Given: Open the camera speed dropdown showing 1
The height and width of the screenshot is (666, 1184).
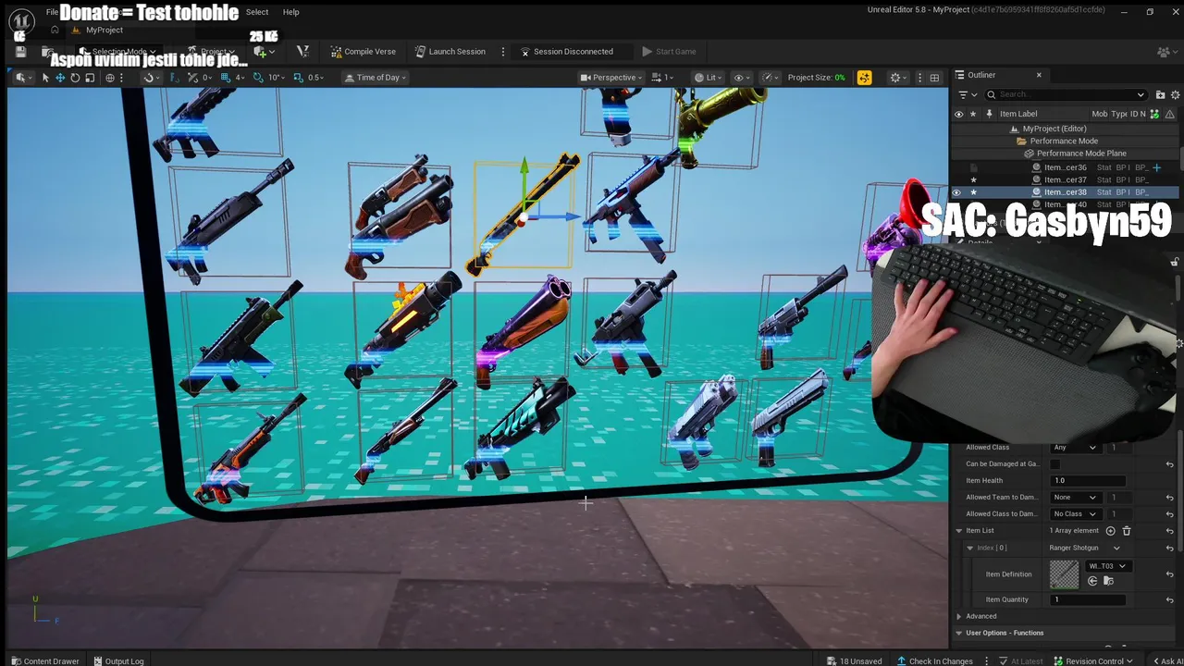Looking at the screenshot, I should [663, 78].
